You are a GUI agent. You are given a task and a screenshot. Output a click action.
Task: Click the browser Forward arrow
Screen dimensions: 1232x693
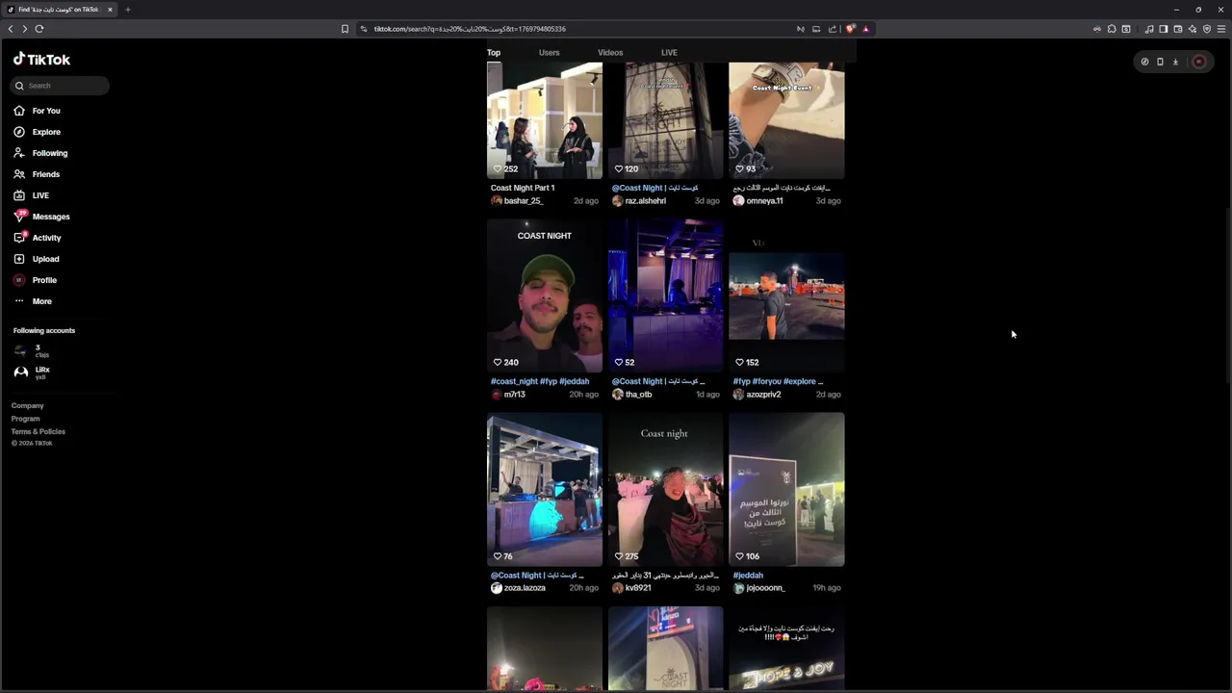pos(25,29)
